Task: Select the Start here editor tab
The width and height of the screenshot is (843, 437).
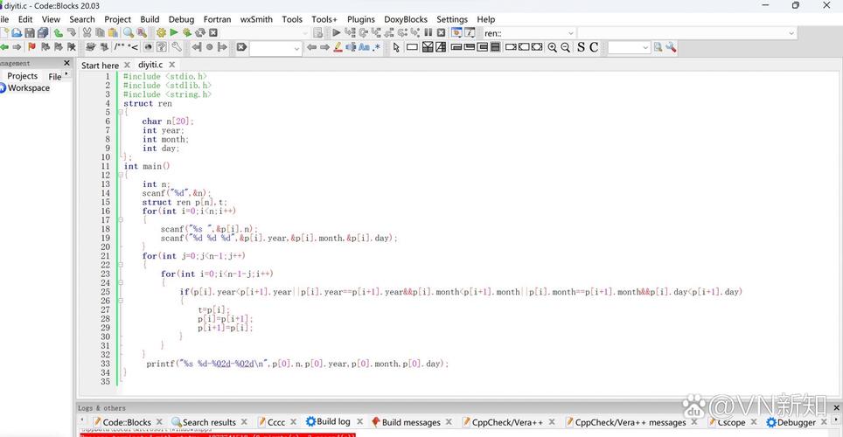Action: pos(100,65)
